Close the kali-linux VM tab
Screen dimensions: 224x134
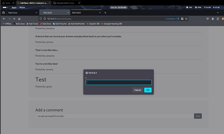49,3
